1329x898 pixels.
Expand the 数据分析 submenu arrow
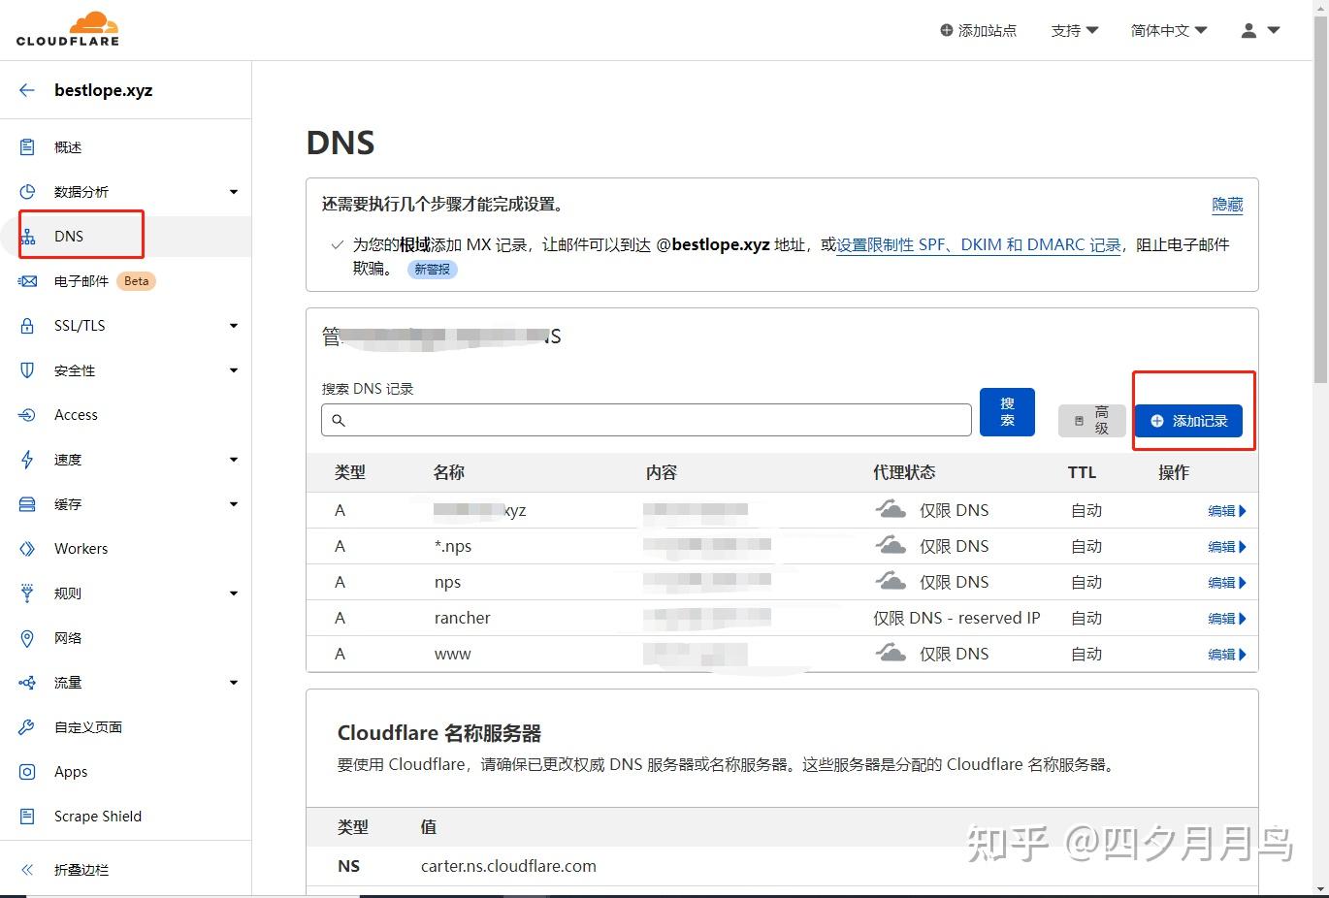click(x=234, y=192)
